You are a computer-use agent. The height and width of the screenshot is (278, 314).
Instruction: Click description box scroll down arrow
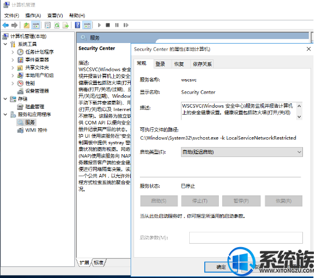(x=299, y=117)
